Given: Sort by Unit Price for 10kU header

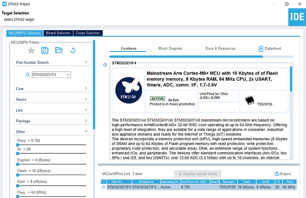Looking at the screenshot, I should click(x=195, y=181).
